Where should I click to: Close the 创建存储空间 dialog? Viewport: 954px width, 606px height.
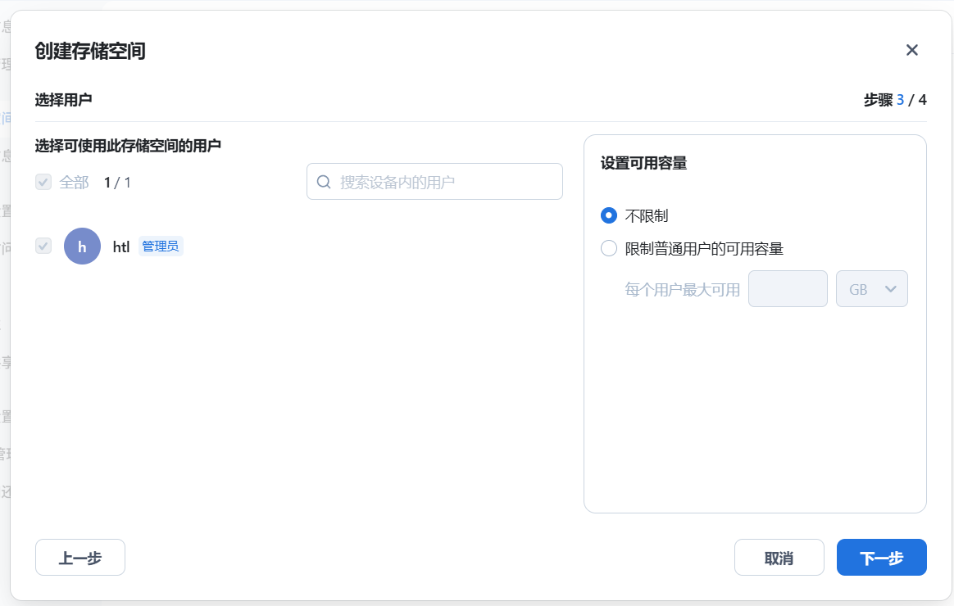911,50
